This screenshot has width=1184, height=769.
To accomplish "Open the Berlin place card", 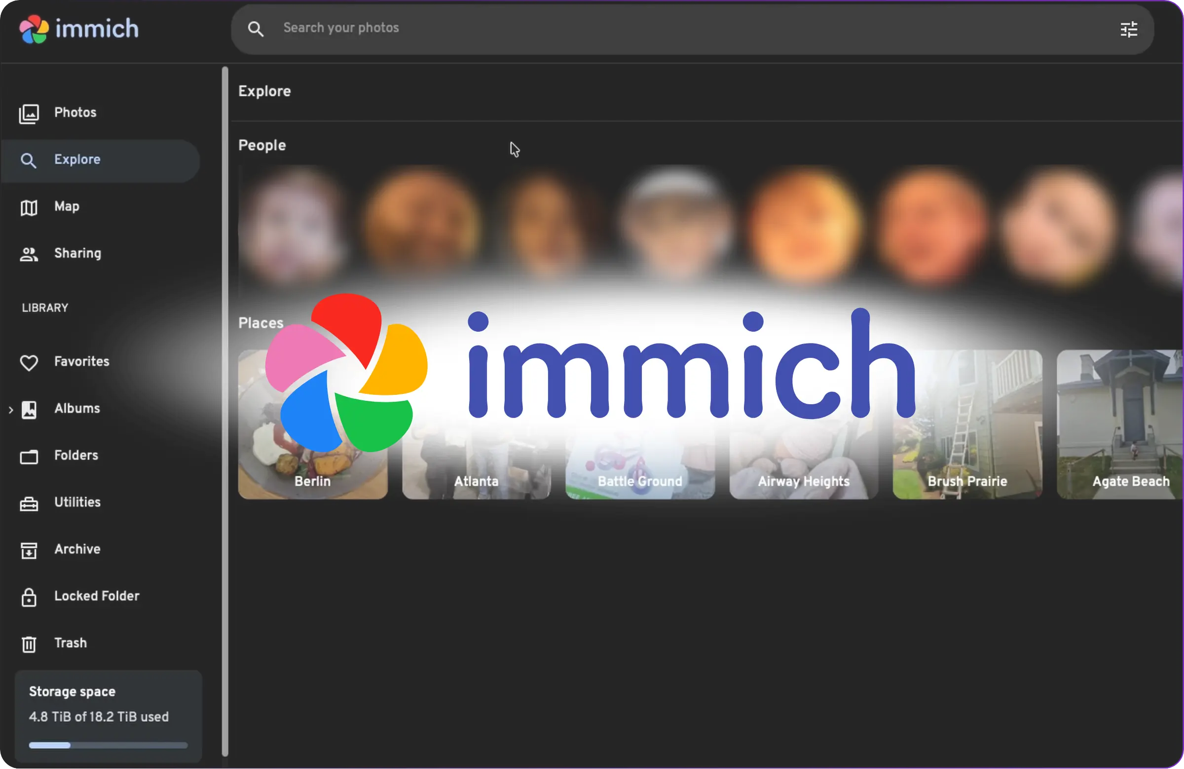I will [x=313, y=425].
